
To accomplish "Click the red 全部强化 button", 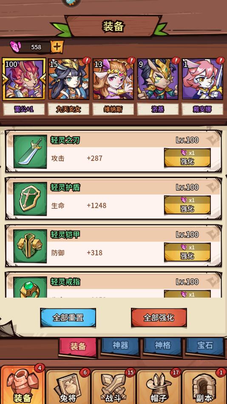I will click(159, 318).
